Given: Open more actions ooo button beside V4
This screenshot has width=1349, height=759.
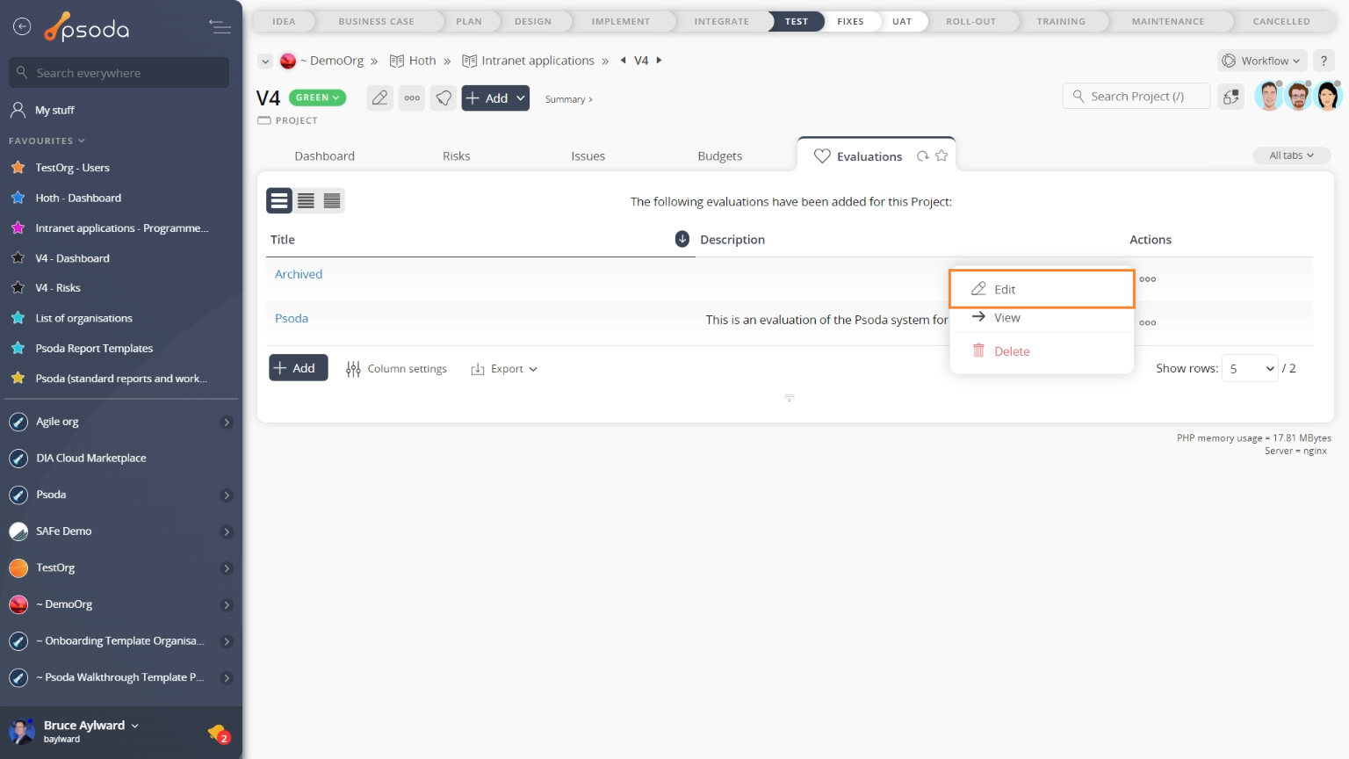Looking at the screenshot, I should click(412, 98).
